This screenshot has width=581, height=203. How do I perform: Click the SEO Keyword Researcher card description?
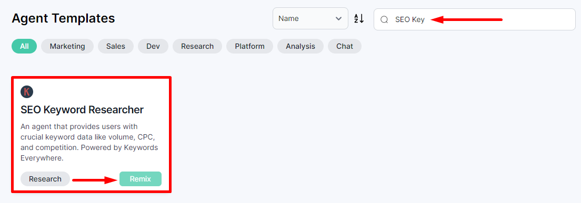[89, 142]
